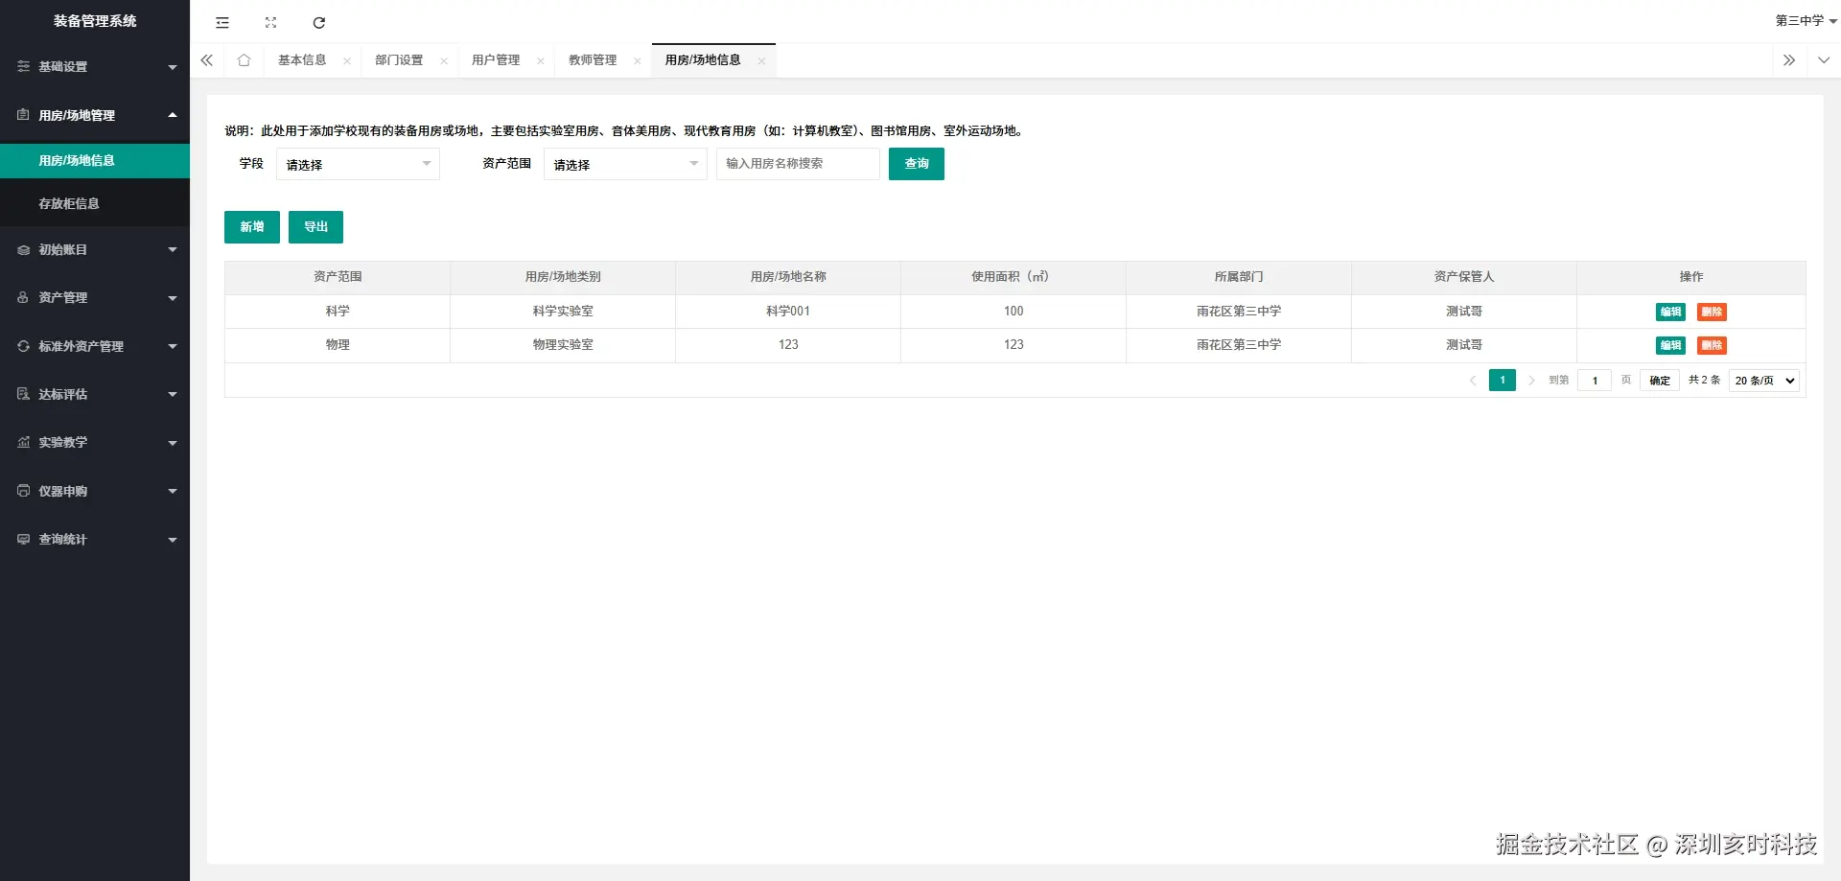This screenshot has height=881, width=1841.
Task: Collapse the 用房/场地管理 sidebar menu
Action: [x=95, y=115]
